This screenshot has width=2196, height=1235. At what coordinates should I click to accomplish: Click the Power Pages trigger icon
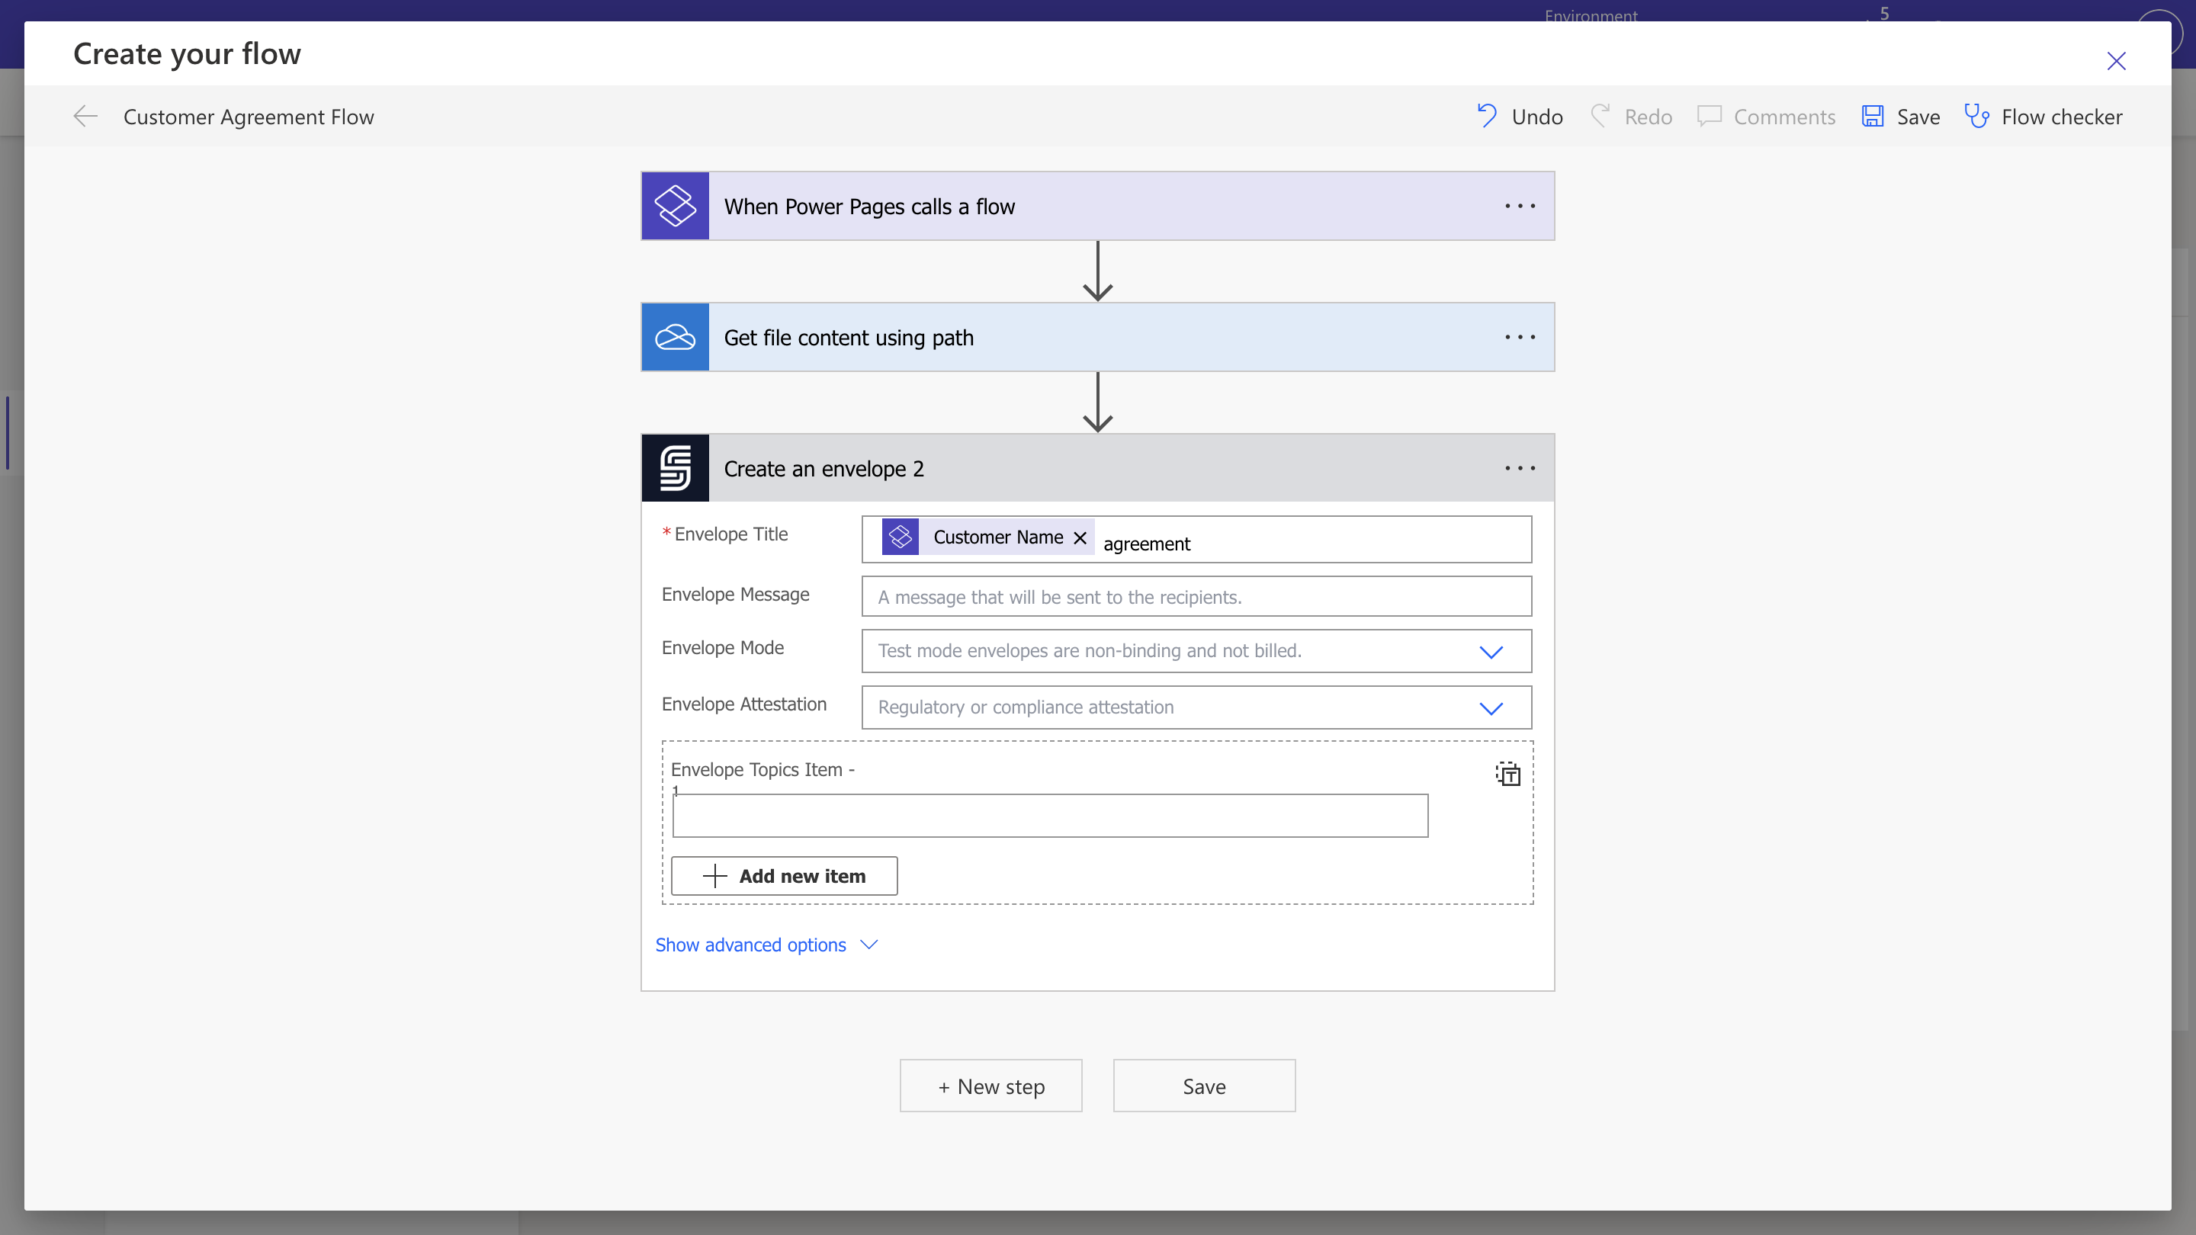tap(674, 205)
